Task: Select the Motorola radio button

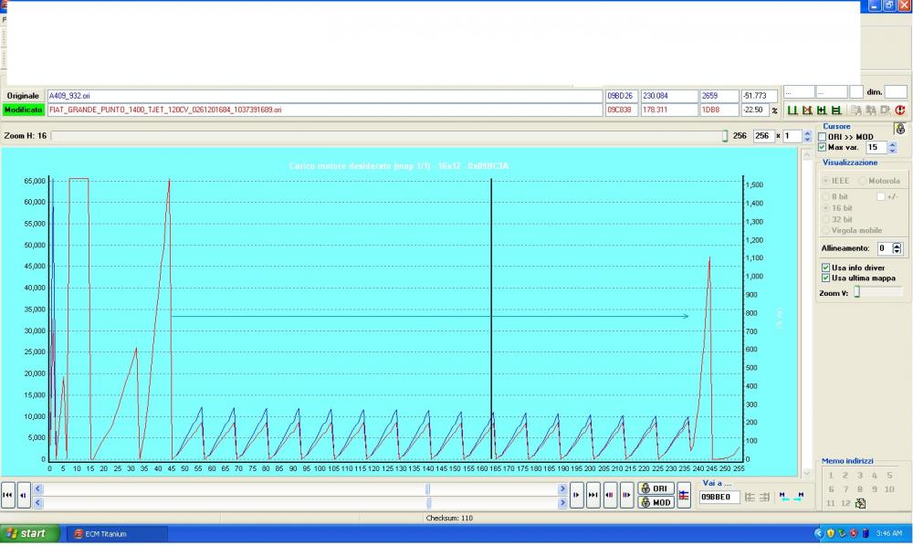Action: click(863, 181)
